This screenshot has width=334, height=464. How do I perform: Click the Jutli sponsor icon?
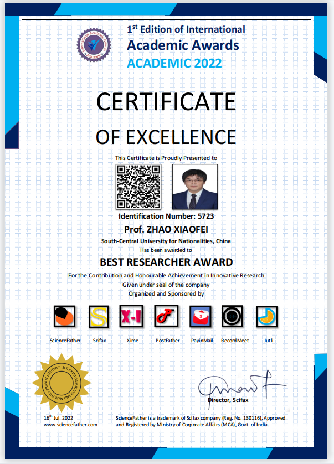[268, 316]
